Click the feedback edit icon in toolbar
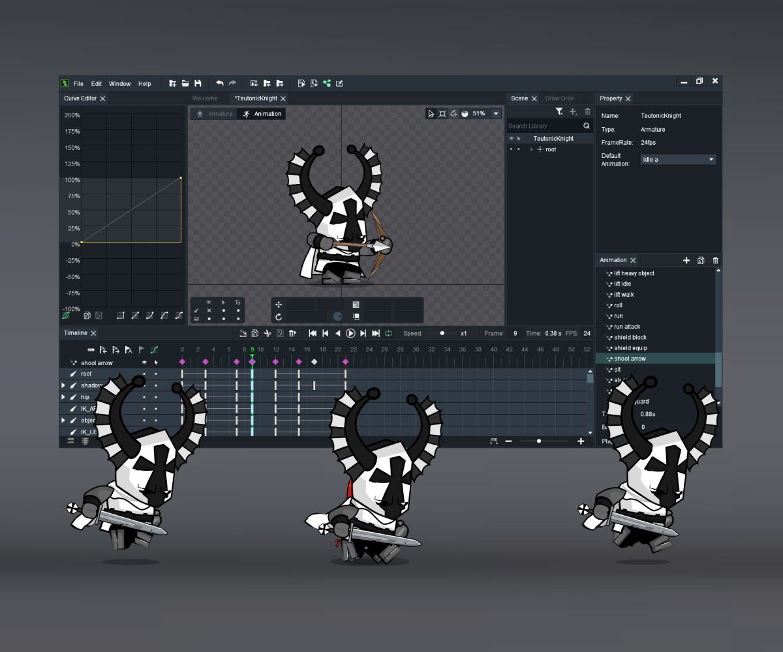783x652 pixels. click(339, 83)
